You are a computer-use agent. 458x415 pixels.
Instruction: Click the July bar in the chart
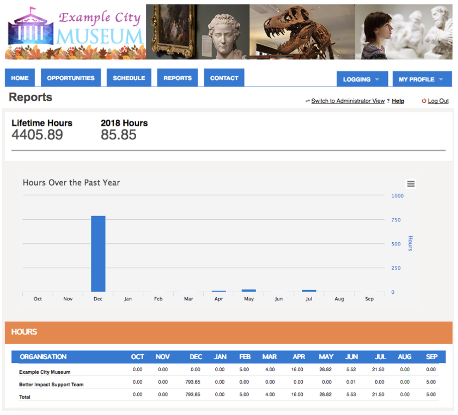[x=309, y=291]
